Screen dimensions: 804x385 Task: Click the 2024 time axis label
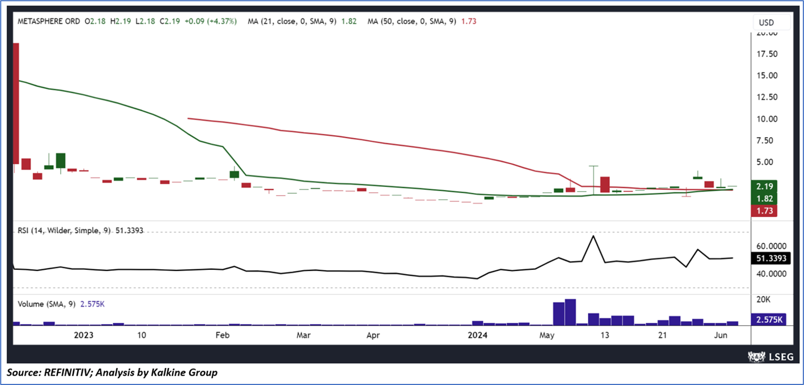pos(477,335)
